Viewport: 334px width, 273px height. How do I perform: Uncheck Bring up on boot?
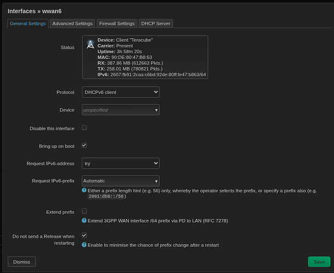click(85, 145)
